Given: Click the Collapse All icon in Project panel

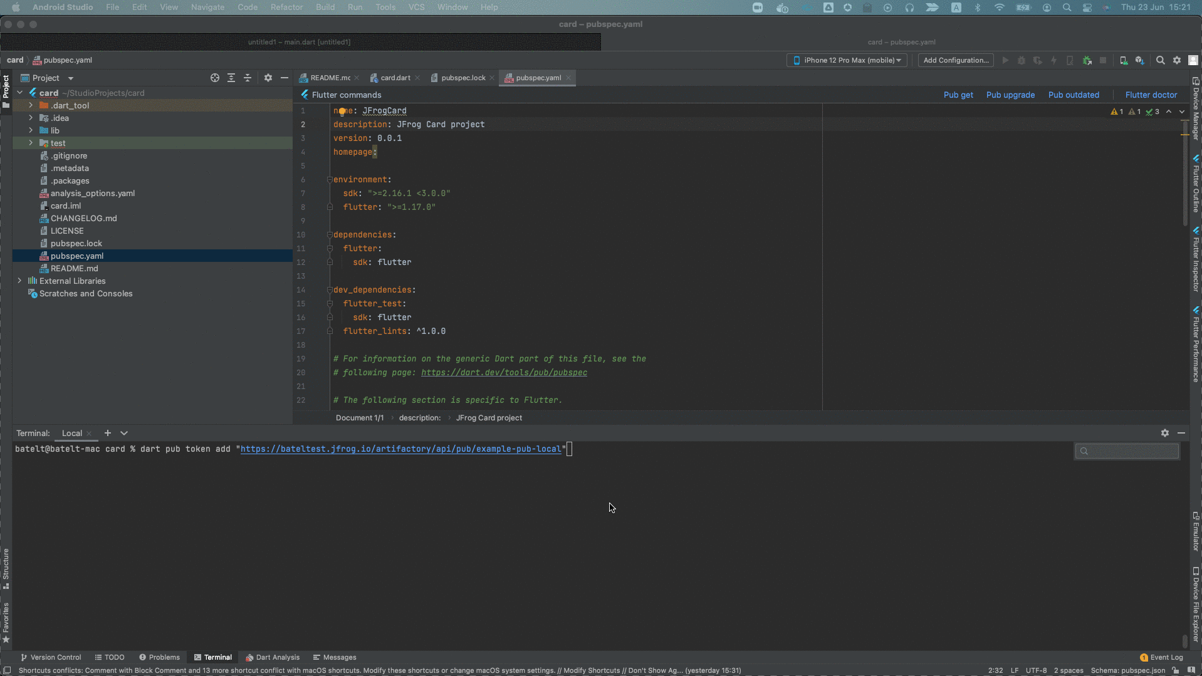Looking at the screenshot, I should click(x=248, y=78).
